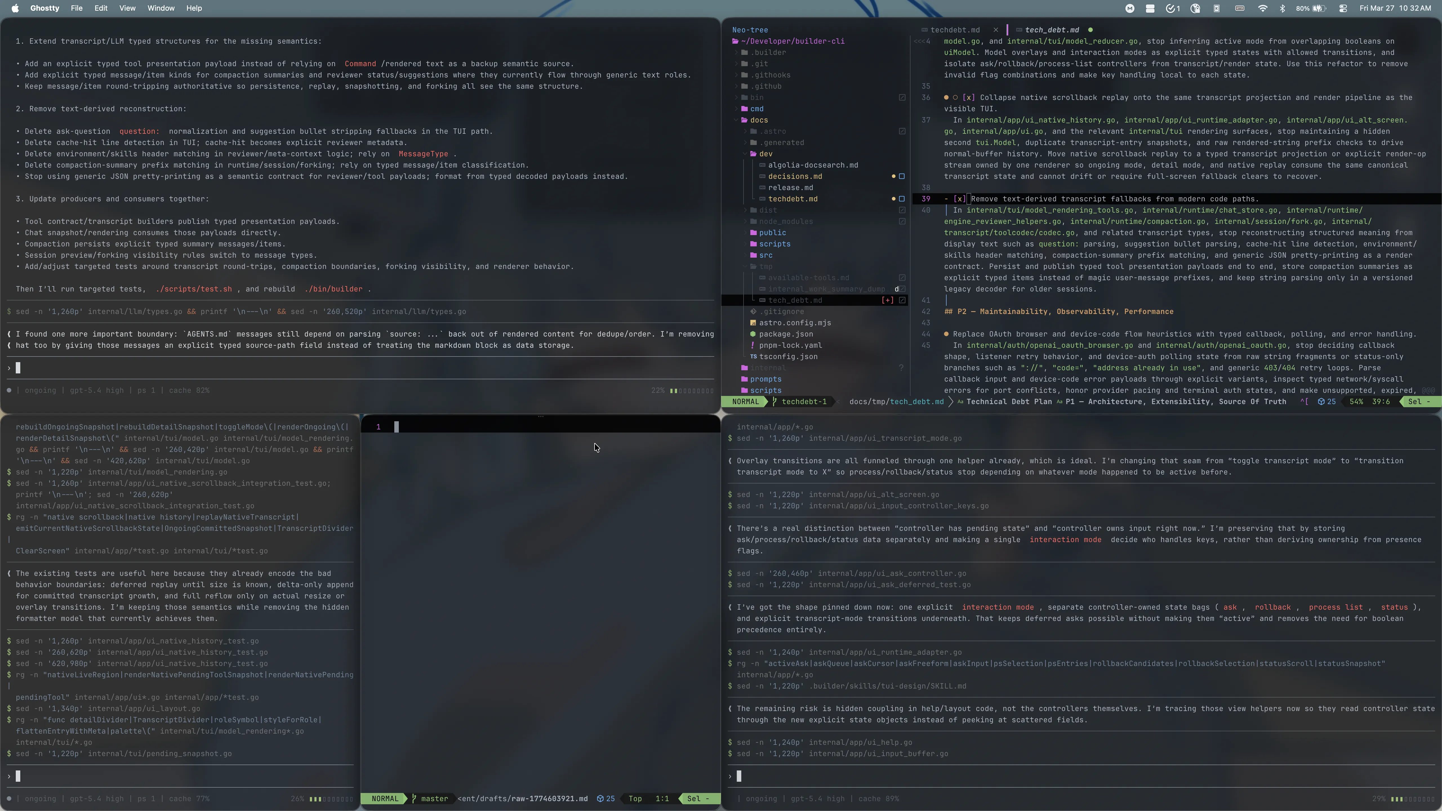Click the tsconfig.json TS icon

pyautogui.click(x=753, y=357)
